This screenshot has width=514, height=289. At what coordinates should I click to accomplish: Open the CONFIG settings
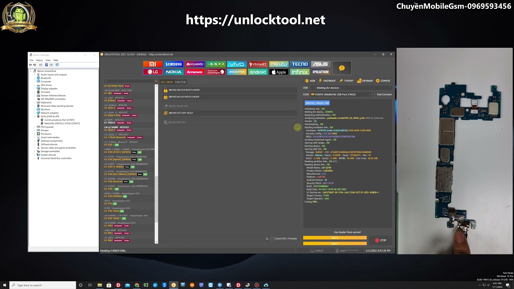tap(383, 81)
